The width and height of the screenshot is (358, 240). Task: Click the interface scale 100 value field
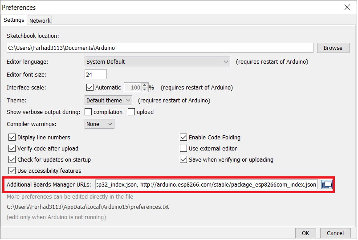[x=133, y=87]
